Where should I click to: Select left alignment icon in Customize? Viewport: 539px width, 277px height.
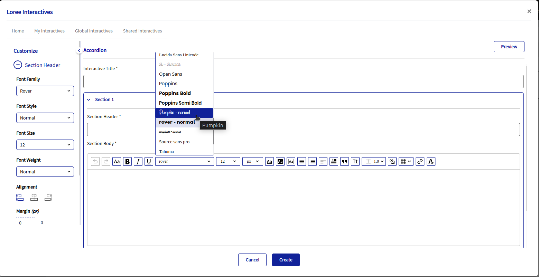coord(20,198)
